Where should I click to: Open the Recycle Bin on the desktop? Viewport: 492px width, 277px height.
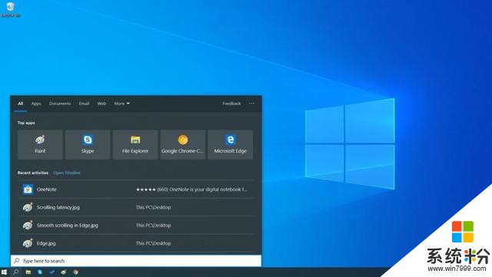10,9
